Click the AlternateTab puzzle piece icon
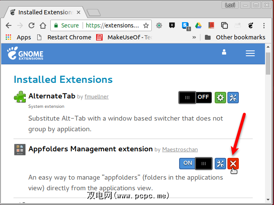 point(20,97)
